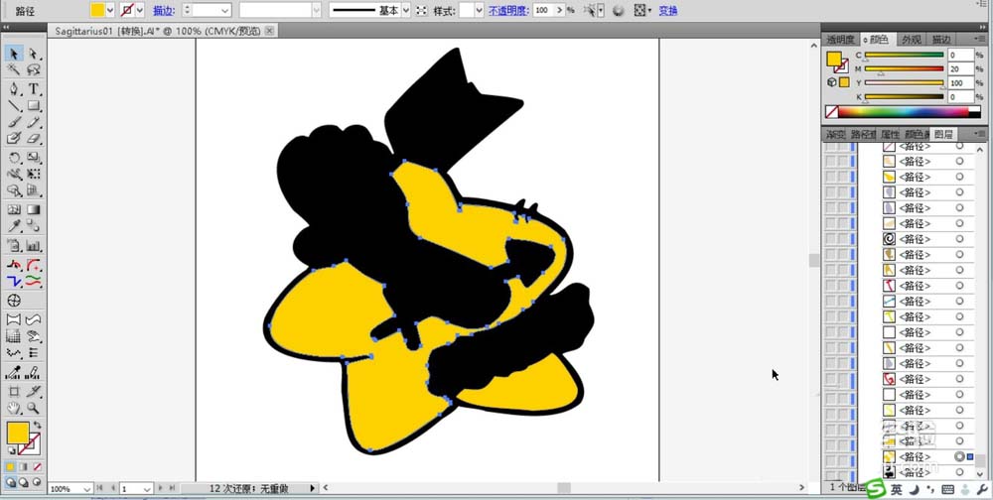Viewport: 993px width, 500px height.
Task: Reset to default fill and stroke
Action: tap(11, 450)
